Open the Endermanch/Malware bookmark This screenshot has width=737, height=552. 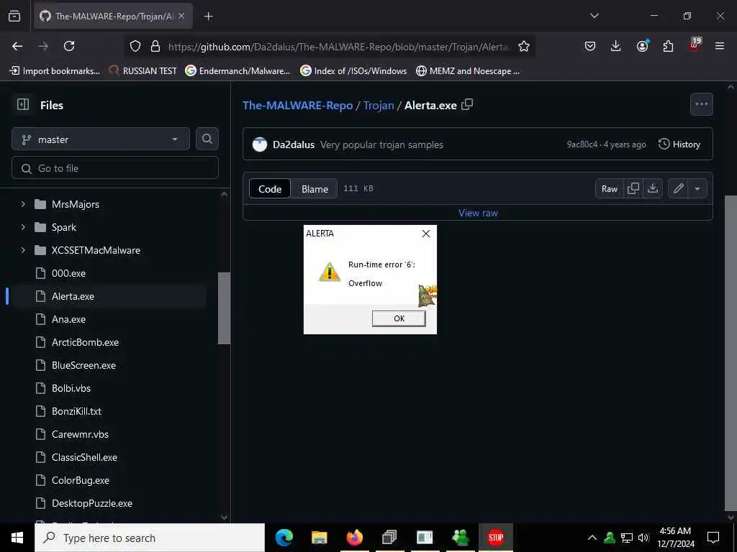point(238,71)
